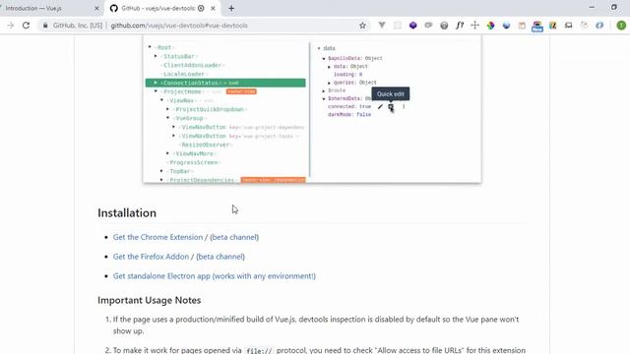630x354 pixels.
Task: Open the green T profile avatar
Action: point(621,26)
